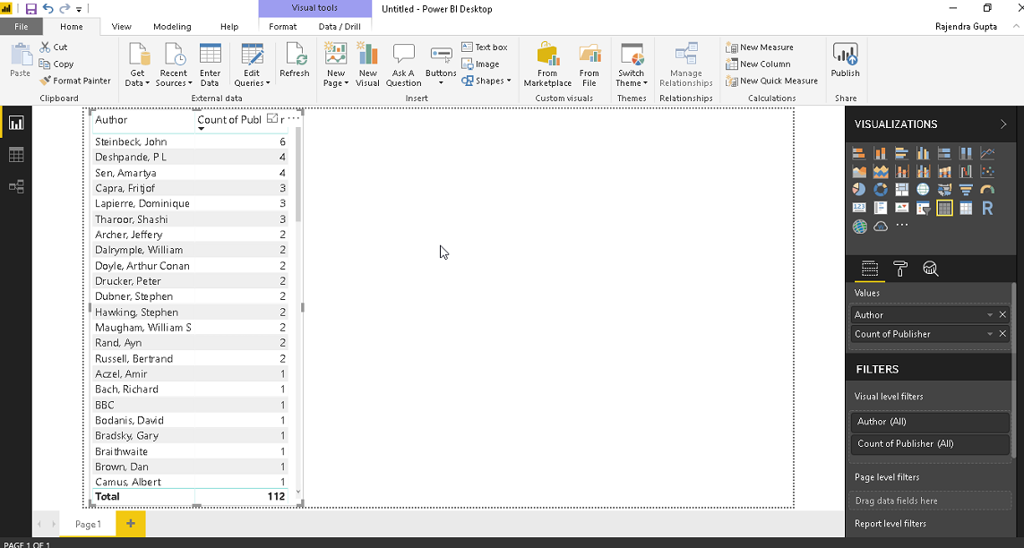Open the import custom visual ellipsis
Screen dimensions: 1024x548
pos(902,225)
